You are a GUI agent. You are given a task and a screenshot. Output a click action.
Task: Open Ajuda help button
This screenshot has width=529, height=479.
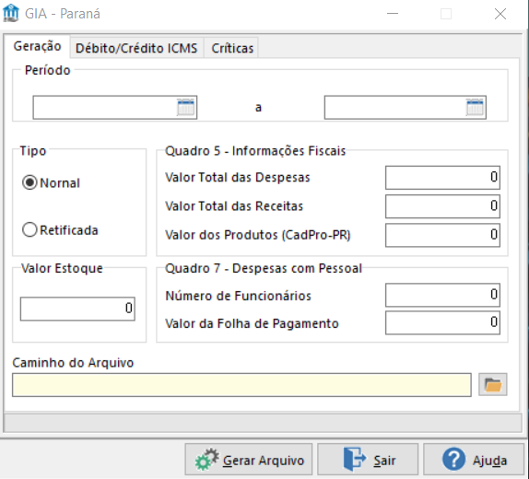pyautogui.click(x=474, y=460)
